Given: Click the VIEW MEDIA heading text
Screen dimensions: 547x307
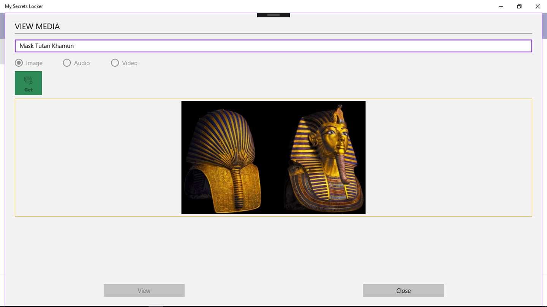Looking at the screenshot, I should pyautogui.click(x=37, y=27).
